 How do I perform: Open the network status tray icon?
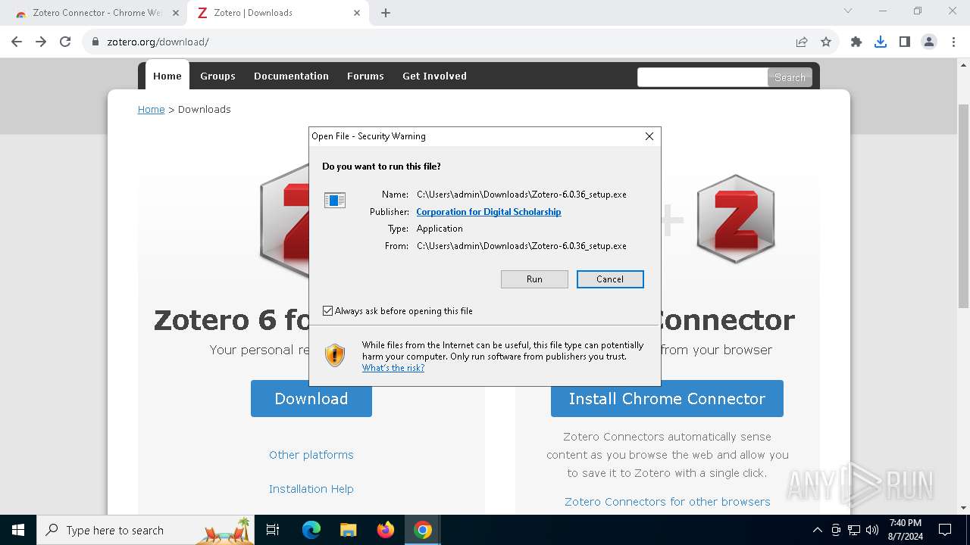point(854,530)
